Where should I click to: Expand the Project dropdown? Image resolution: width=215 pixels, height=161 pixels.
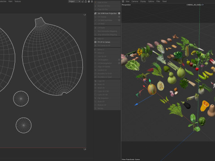click(x=74, y=1)
